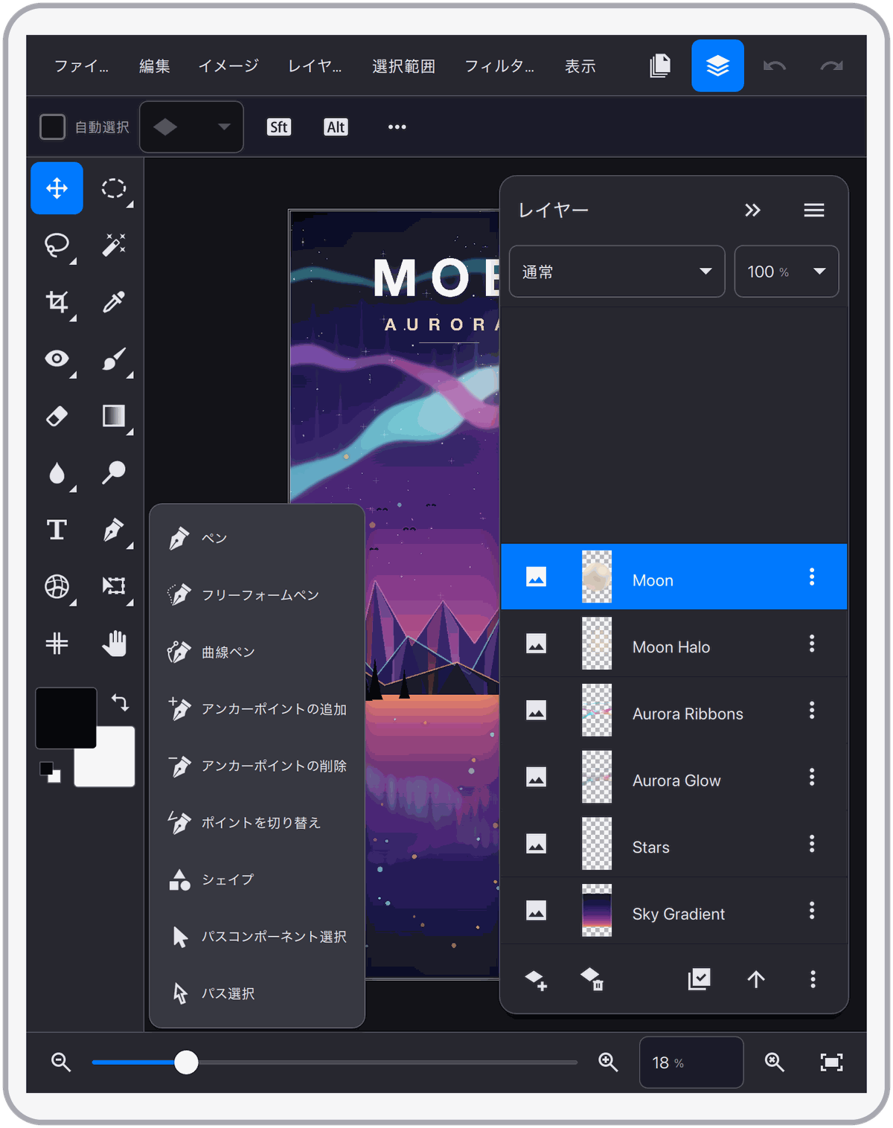
Task: Select the Elliptical Marquee tool
Action: (x=114, y=188)
